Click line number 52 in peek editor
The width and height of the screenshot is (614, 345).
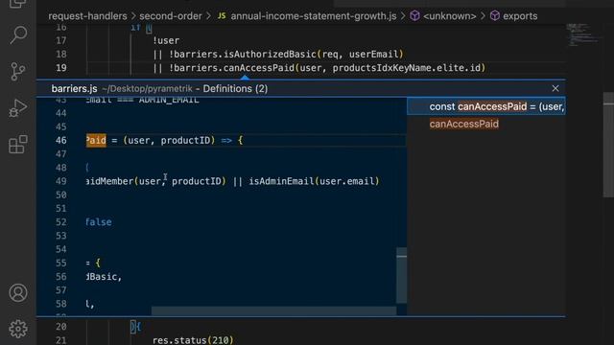[x=61, y=222]
